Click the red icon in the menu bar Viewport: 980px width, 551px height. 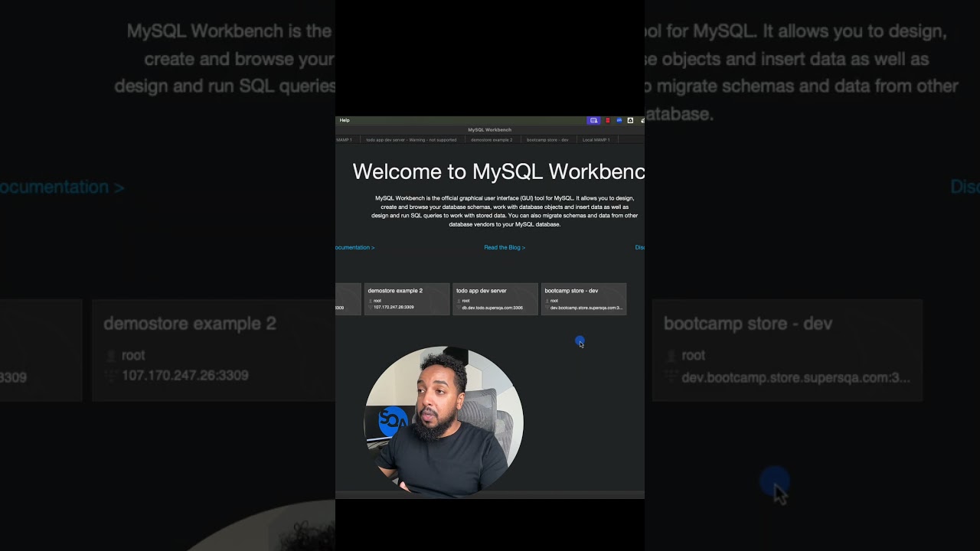coord(608,120)
